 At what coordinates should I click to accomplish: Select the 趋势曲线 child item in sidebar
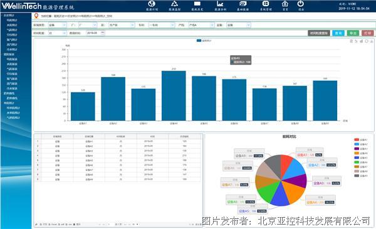(x=12, y=98)
